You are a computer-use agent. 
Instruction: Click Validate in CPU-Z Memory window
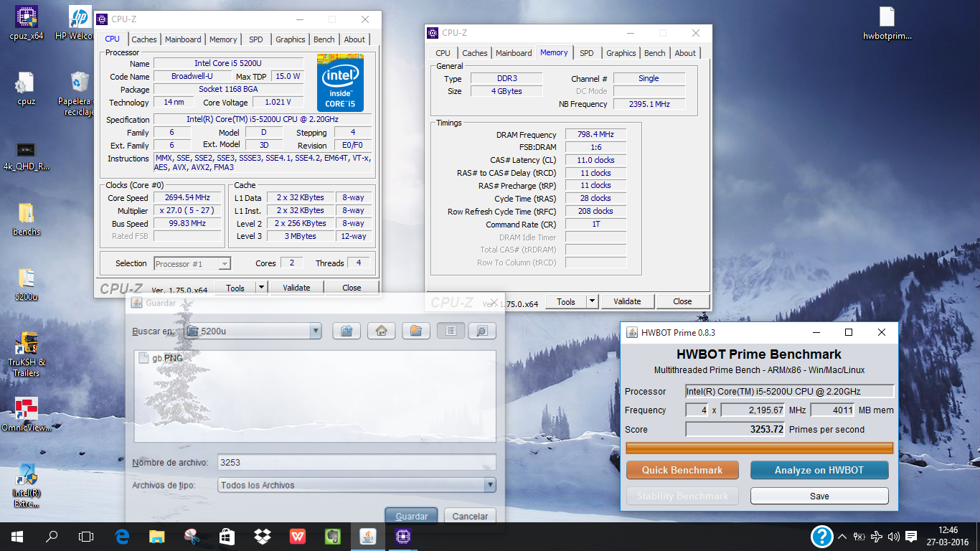(x=627, y=301)
